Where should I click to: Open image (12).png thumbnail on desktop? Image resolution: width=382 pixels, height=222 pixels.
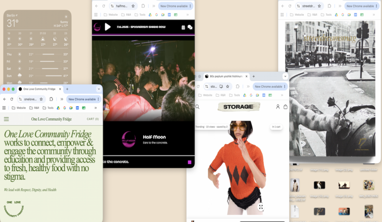click(319, 185)
